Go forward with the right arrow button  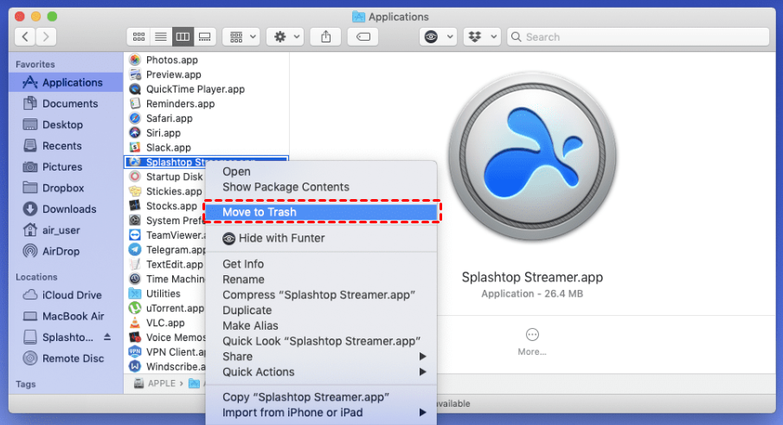46,37
